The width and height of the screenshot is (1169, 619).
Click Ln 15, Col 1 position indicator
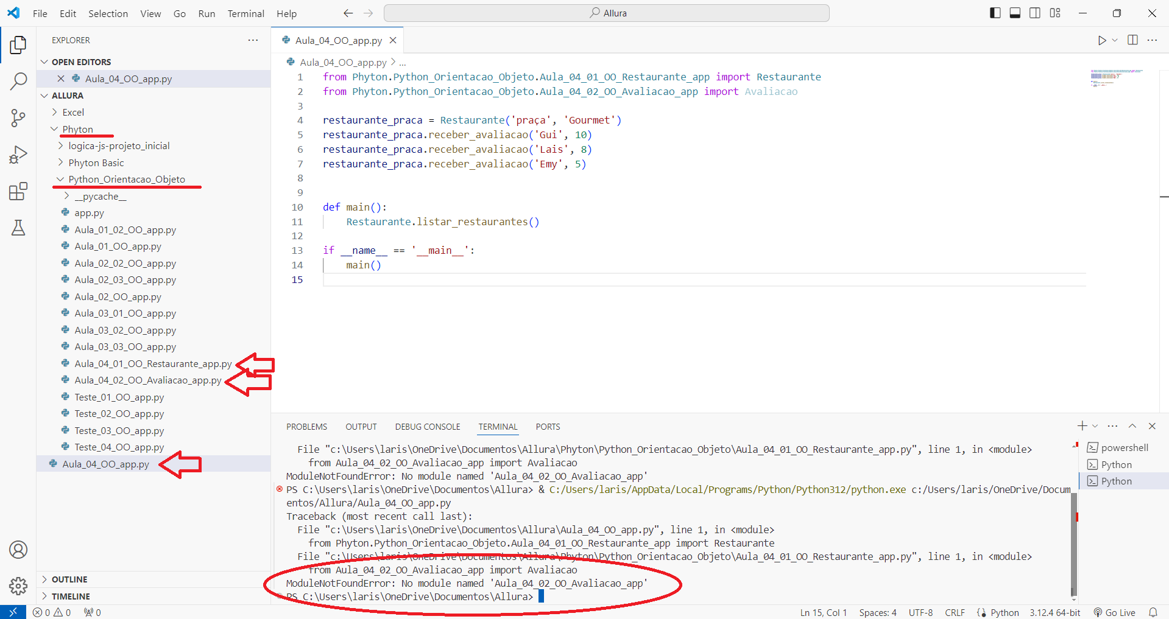(824, 612)
